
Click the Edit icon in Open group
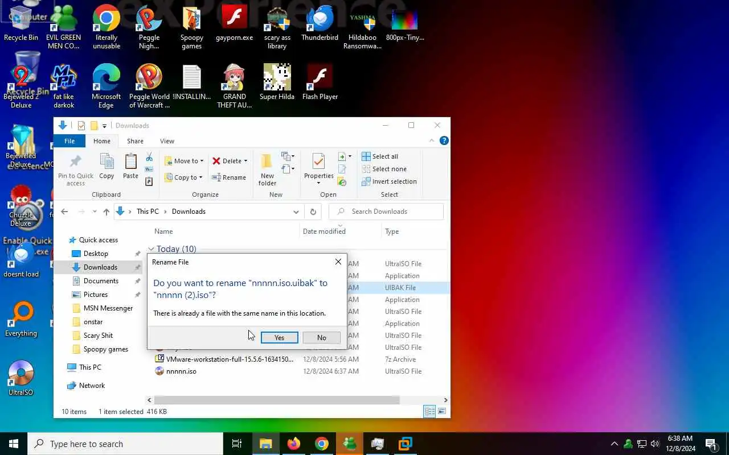click(342, 169)
